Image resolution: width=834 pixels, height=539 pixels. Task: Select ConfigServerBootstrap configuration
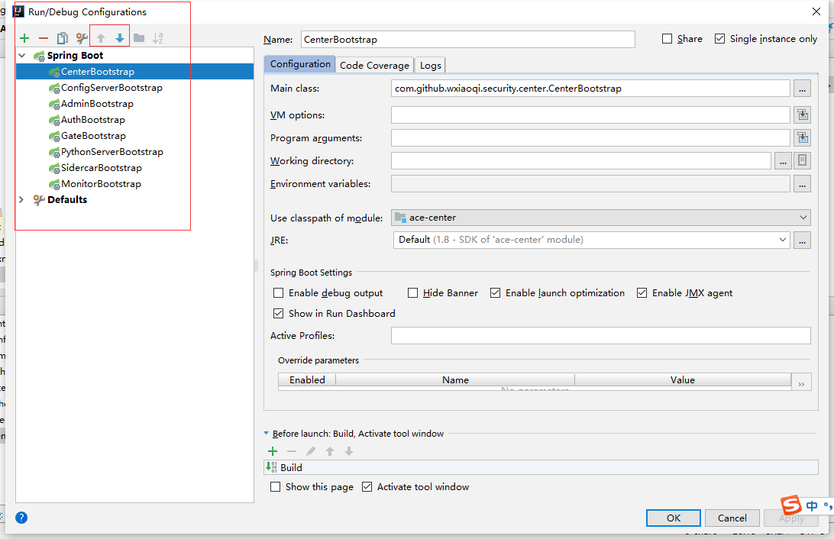pos(112,88)
